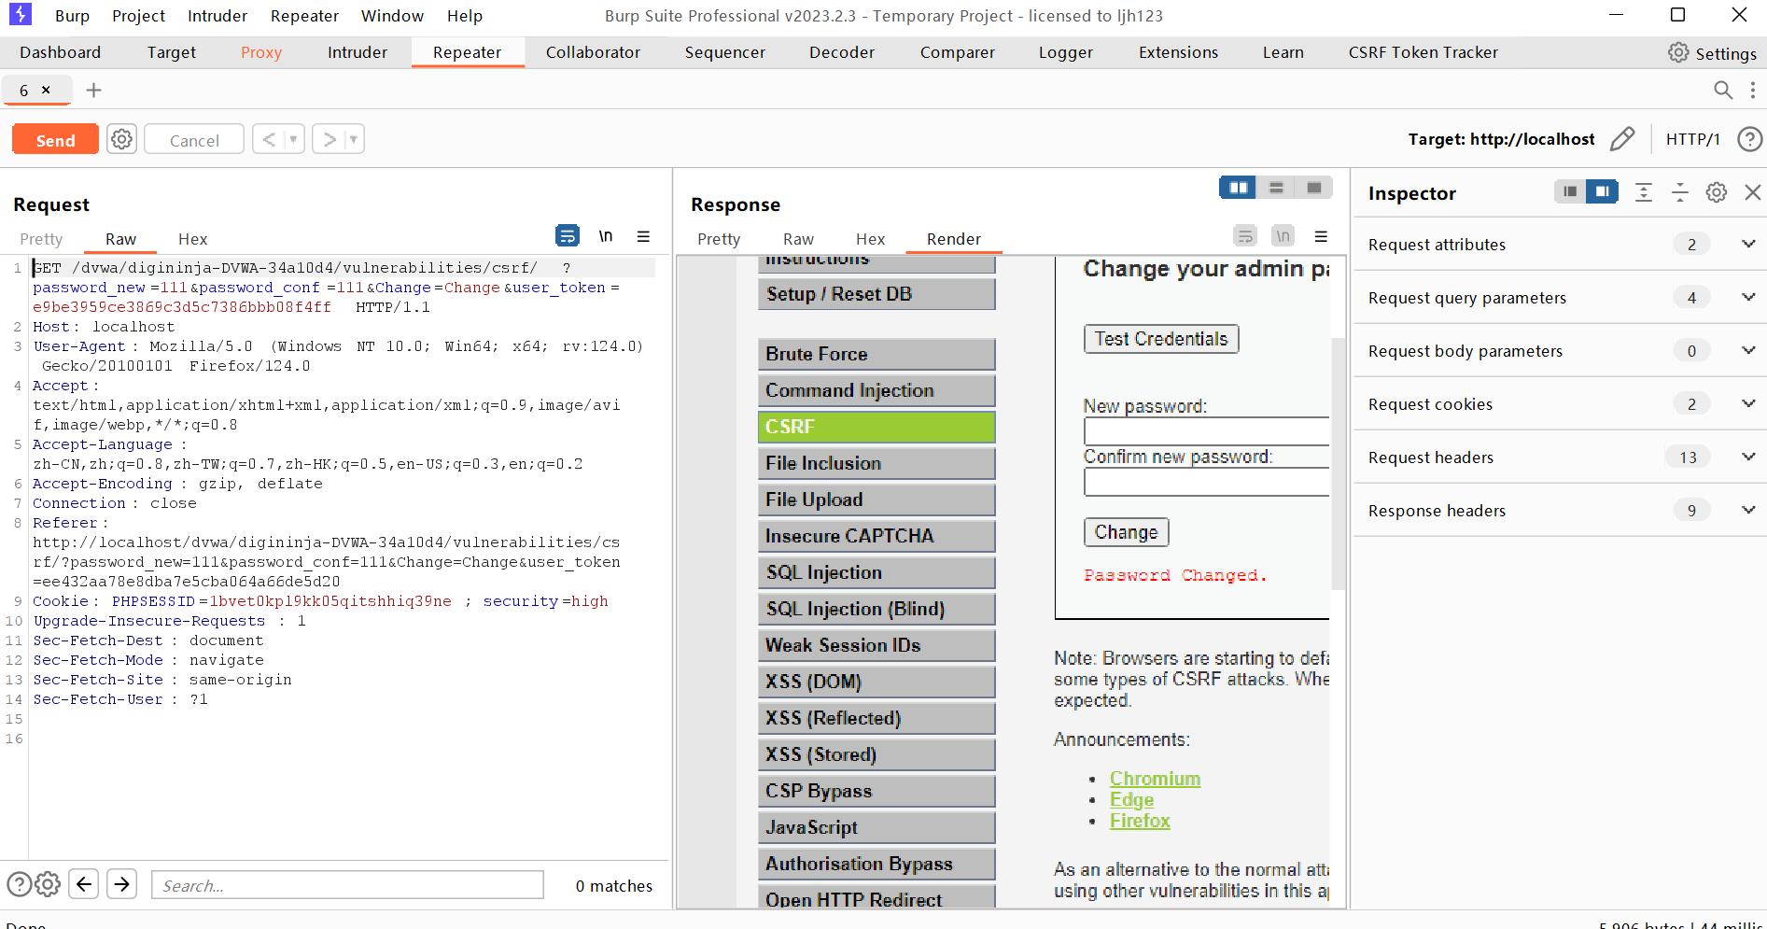The height and width of the screenshot is (929, 1767).
Task: Click SQL Injection in DVWA menu
Action: pos(876,572)
